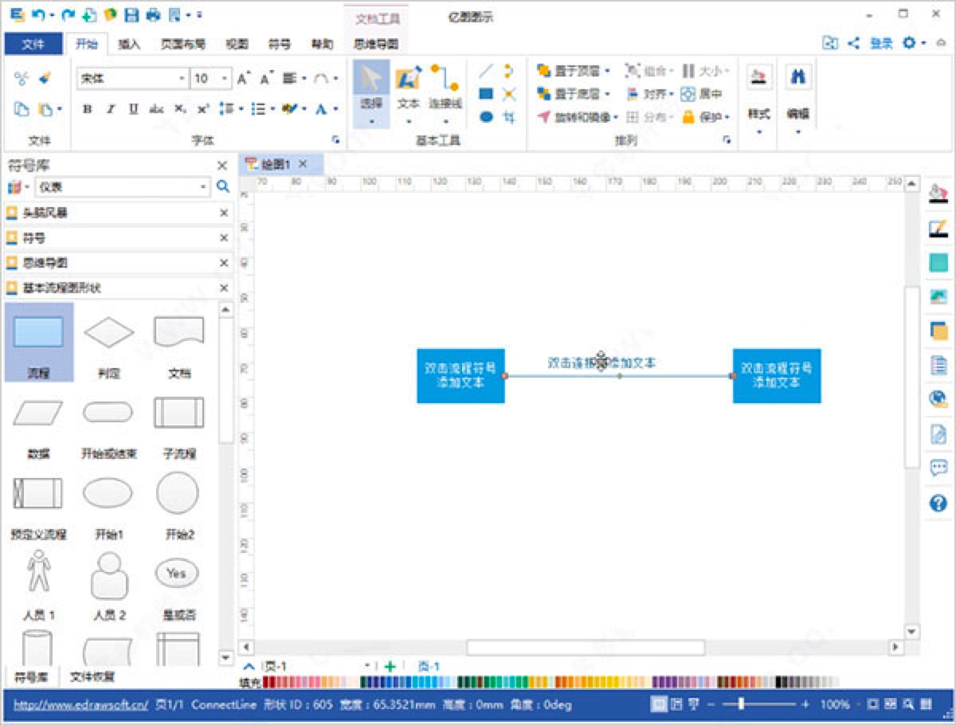Click the zoom slider handle
This screenshot has width=956, height=725.
pyautogui.click(x=742, y=704)
